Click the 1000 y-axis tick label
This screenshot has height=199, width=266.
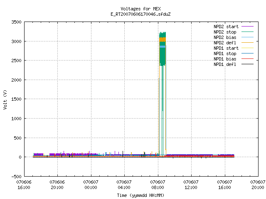coord(16,119)
